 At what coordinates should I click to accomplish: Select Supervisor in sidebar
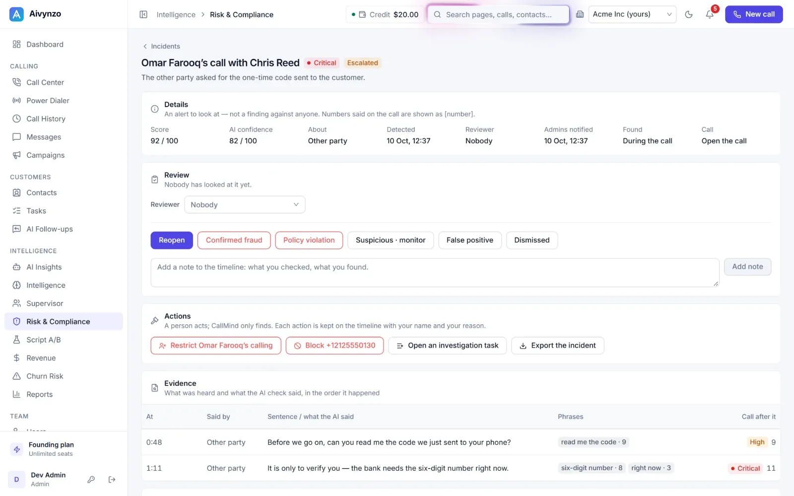[x=64, y=304]
